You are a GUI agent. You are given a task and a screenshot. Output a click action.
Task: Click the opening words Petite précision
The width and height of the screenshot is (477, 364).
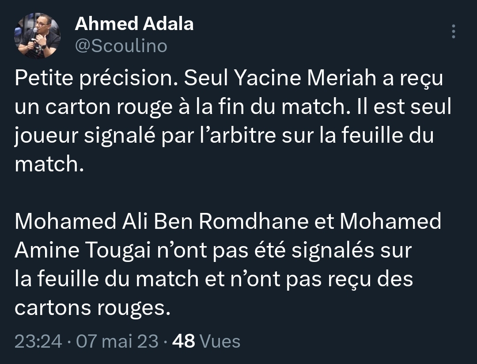(x=96, y=78)
